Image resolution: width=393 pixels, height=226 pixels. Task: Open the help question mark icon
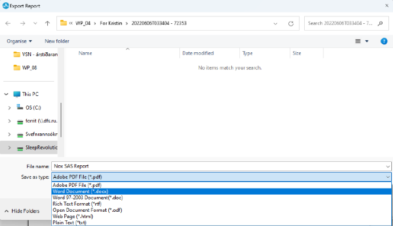pyautogui.click(x=384, y=41)
